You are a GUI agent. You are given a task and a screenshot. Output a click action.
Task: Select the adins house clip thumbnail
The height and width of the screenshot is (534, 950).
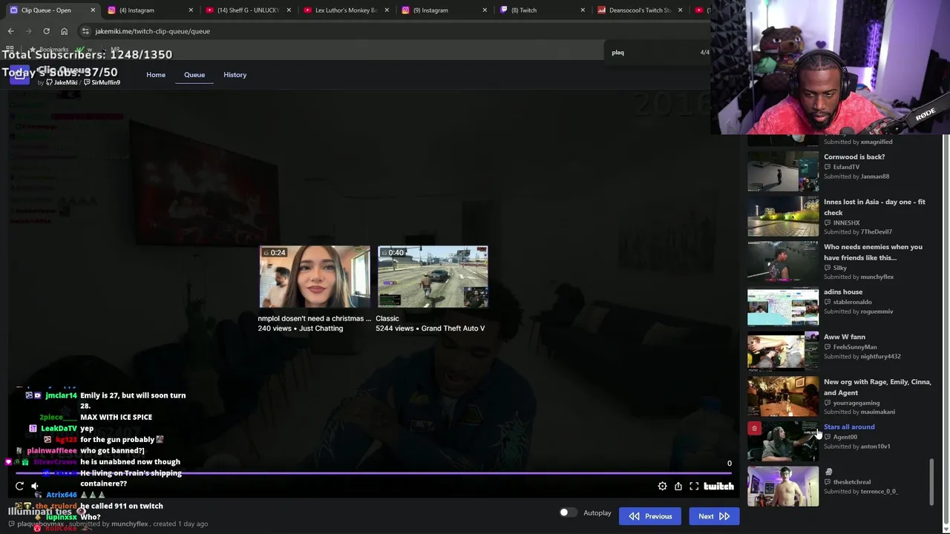[x=783, y=306]
